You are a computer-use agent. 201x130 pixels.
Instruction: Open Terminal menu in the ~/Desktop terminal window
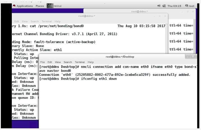[x=80, y=62]
